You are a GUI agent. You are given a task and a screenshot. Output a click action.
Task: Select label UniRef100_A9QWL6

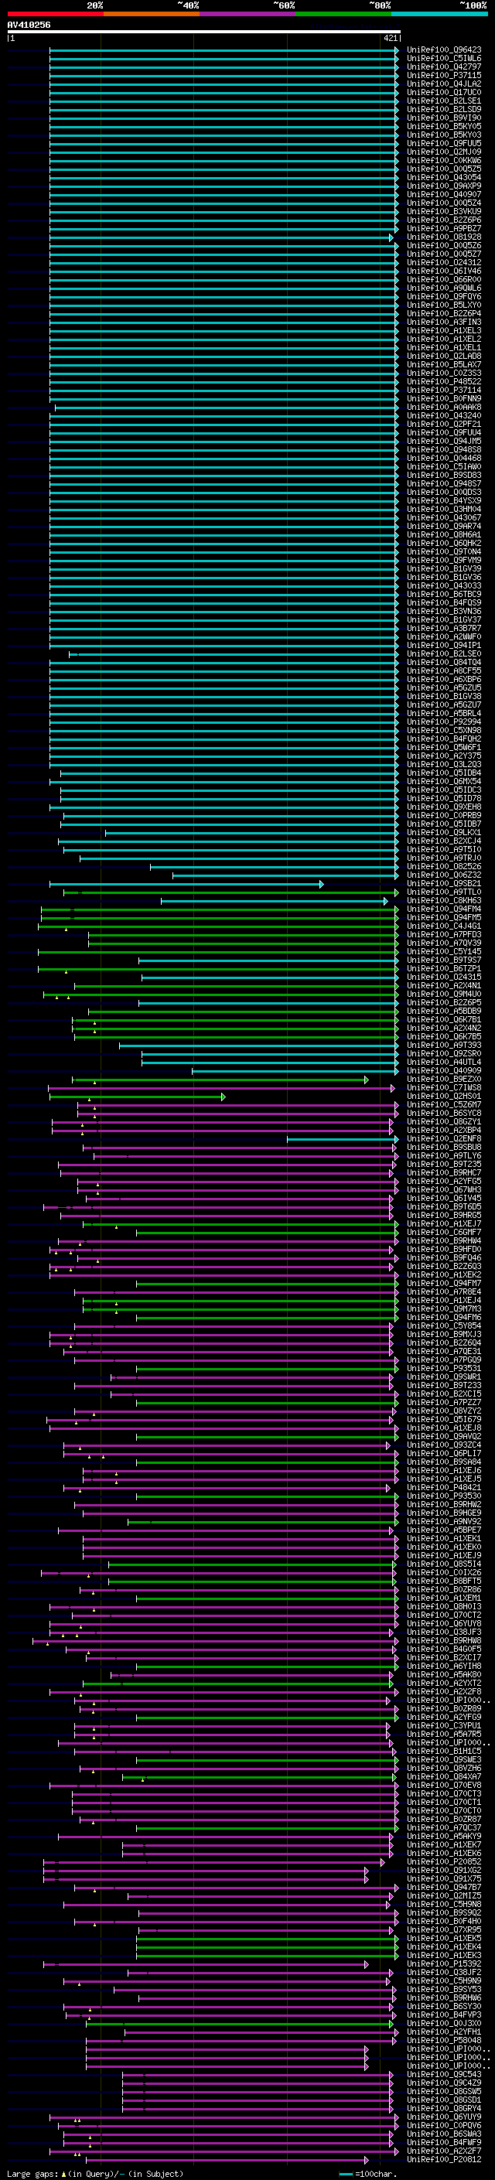[444, 288]
